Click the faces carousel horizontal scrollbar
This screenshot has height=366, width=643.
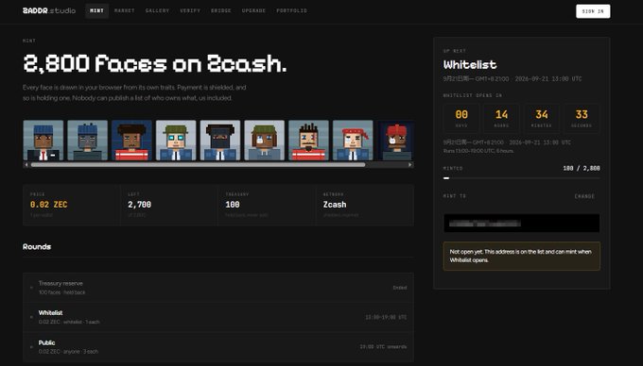[x=198, y=165]
